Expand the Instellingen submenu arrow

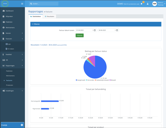[x=22, y=91]
